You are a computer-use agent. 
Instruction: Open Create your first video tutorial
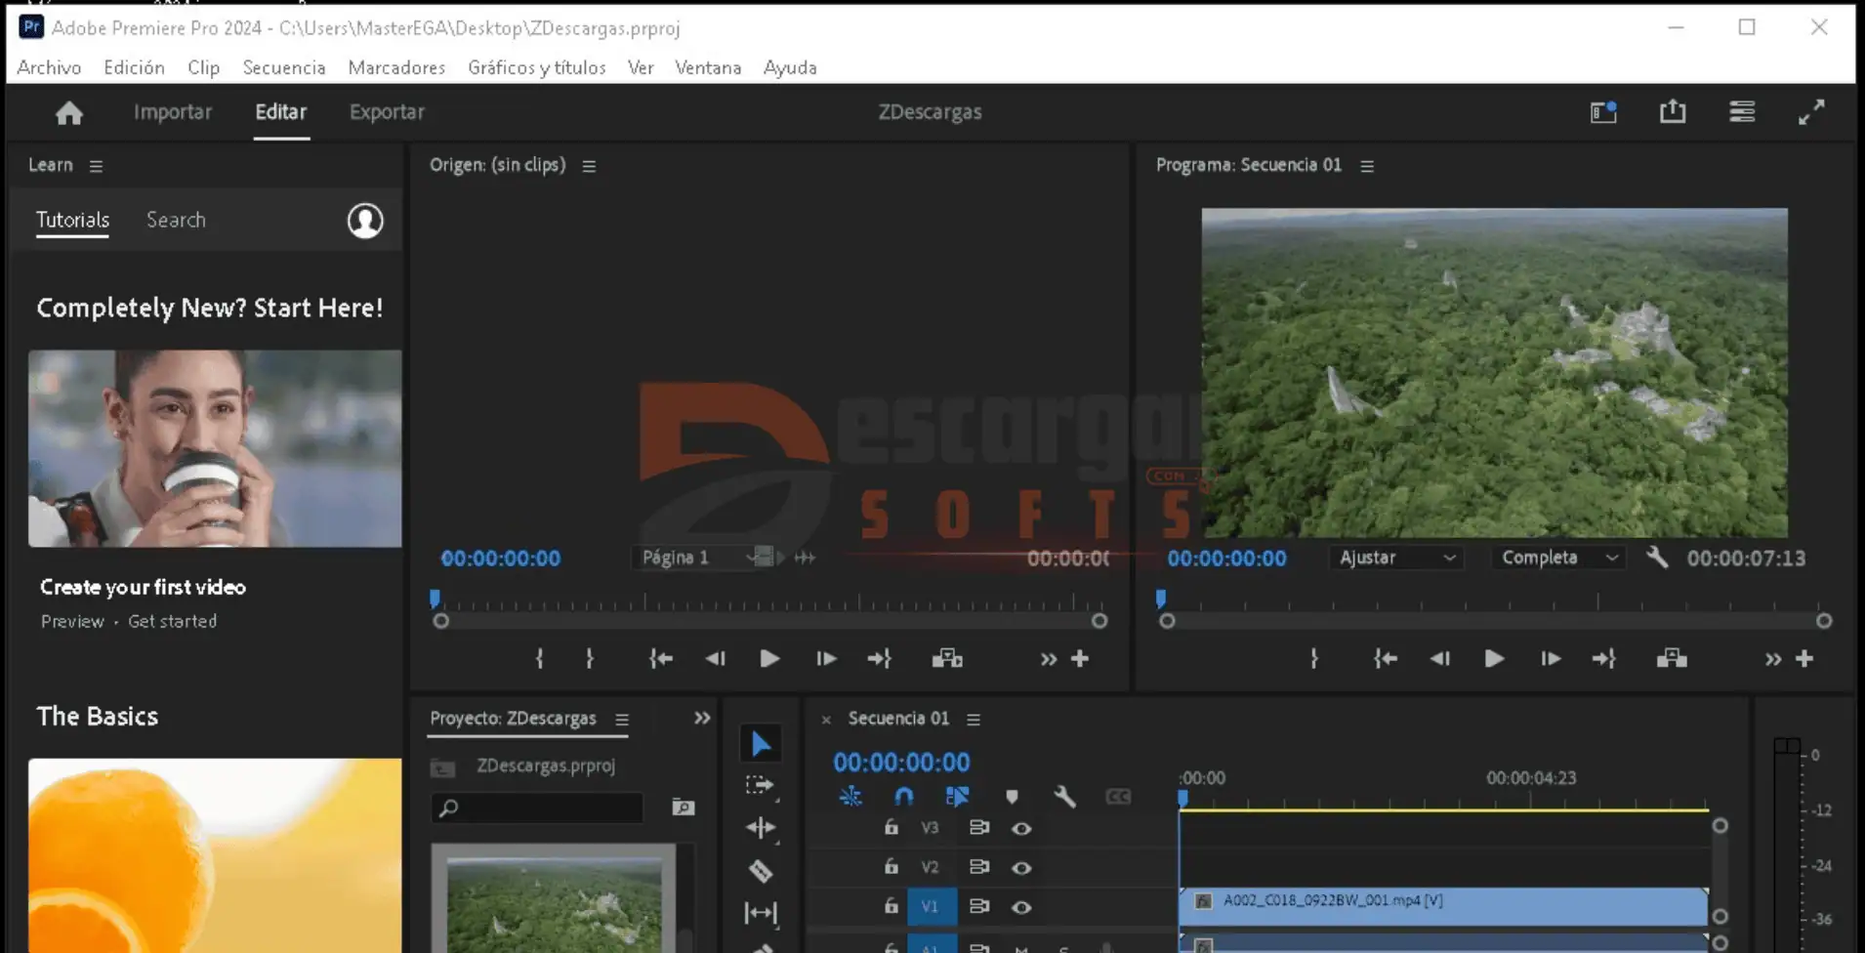coord(143,587)
